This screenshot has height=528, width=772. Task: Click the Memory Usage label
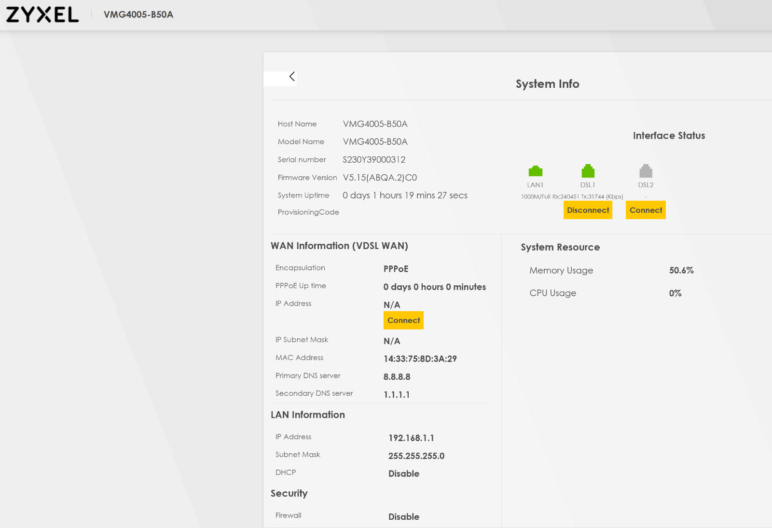(561, 271)
